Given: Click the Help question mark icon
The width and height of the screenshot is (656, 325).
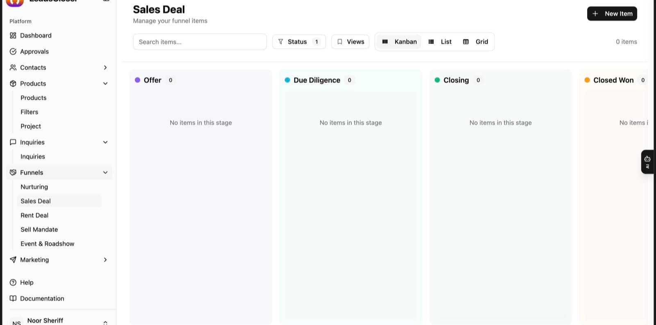Looking at the screenshot, I should (x=13, y=282).
